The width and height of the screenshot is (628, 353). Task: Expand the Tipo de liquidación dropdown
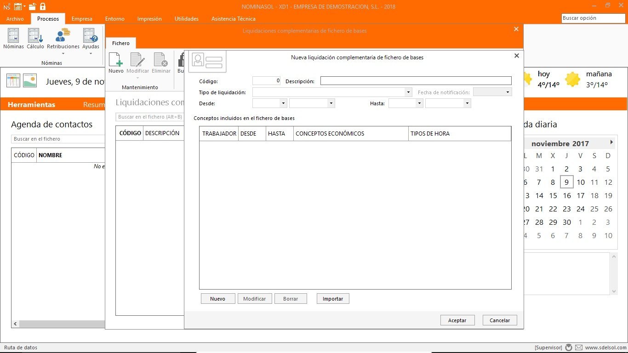click(409, 92)
